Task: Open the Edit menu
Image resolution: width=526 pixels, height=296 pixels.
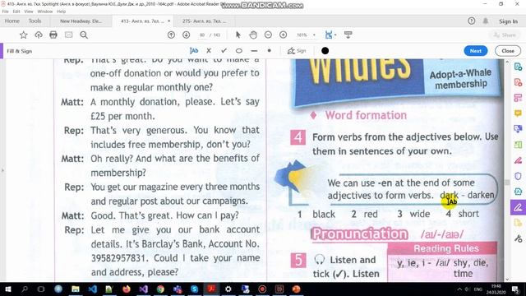Action: (16, 12)
